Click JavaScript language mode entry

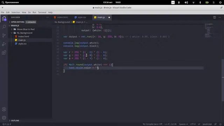207,124
